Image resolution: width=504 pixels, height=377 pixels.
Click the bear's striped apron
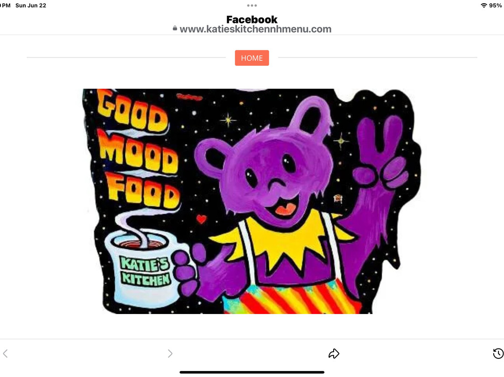point(291,297)
